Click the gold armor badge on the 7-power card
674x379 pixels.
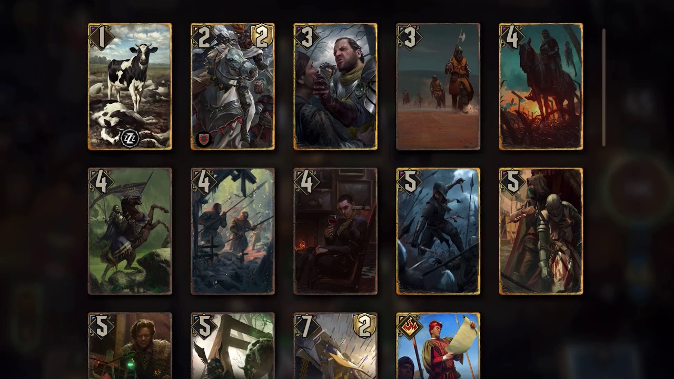[x=364, y=325]
